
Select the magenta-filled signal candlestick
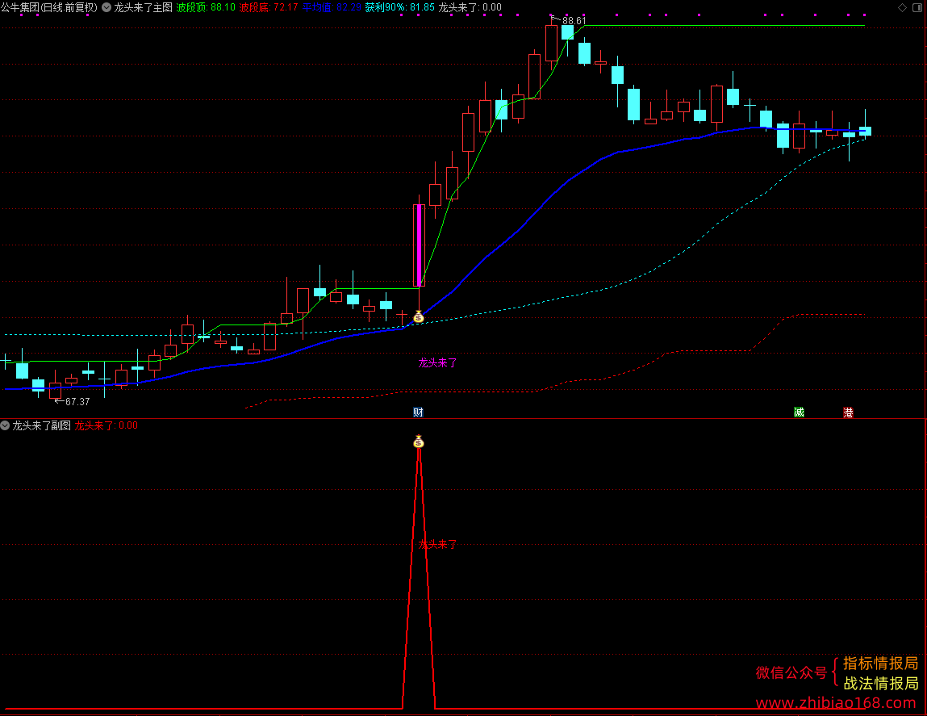pos(420,245)
